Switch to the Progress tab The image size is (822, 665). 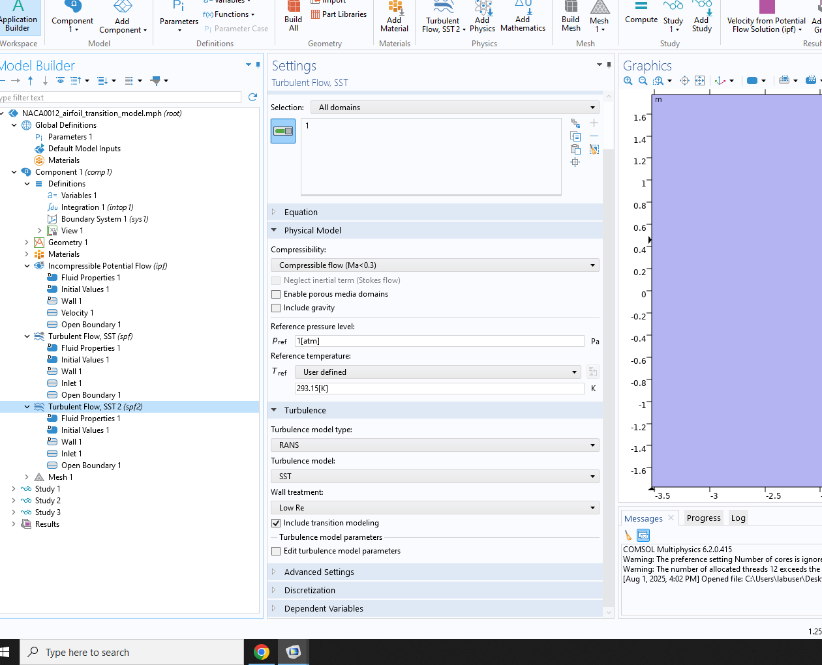(x=703, y=518)
